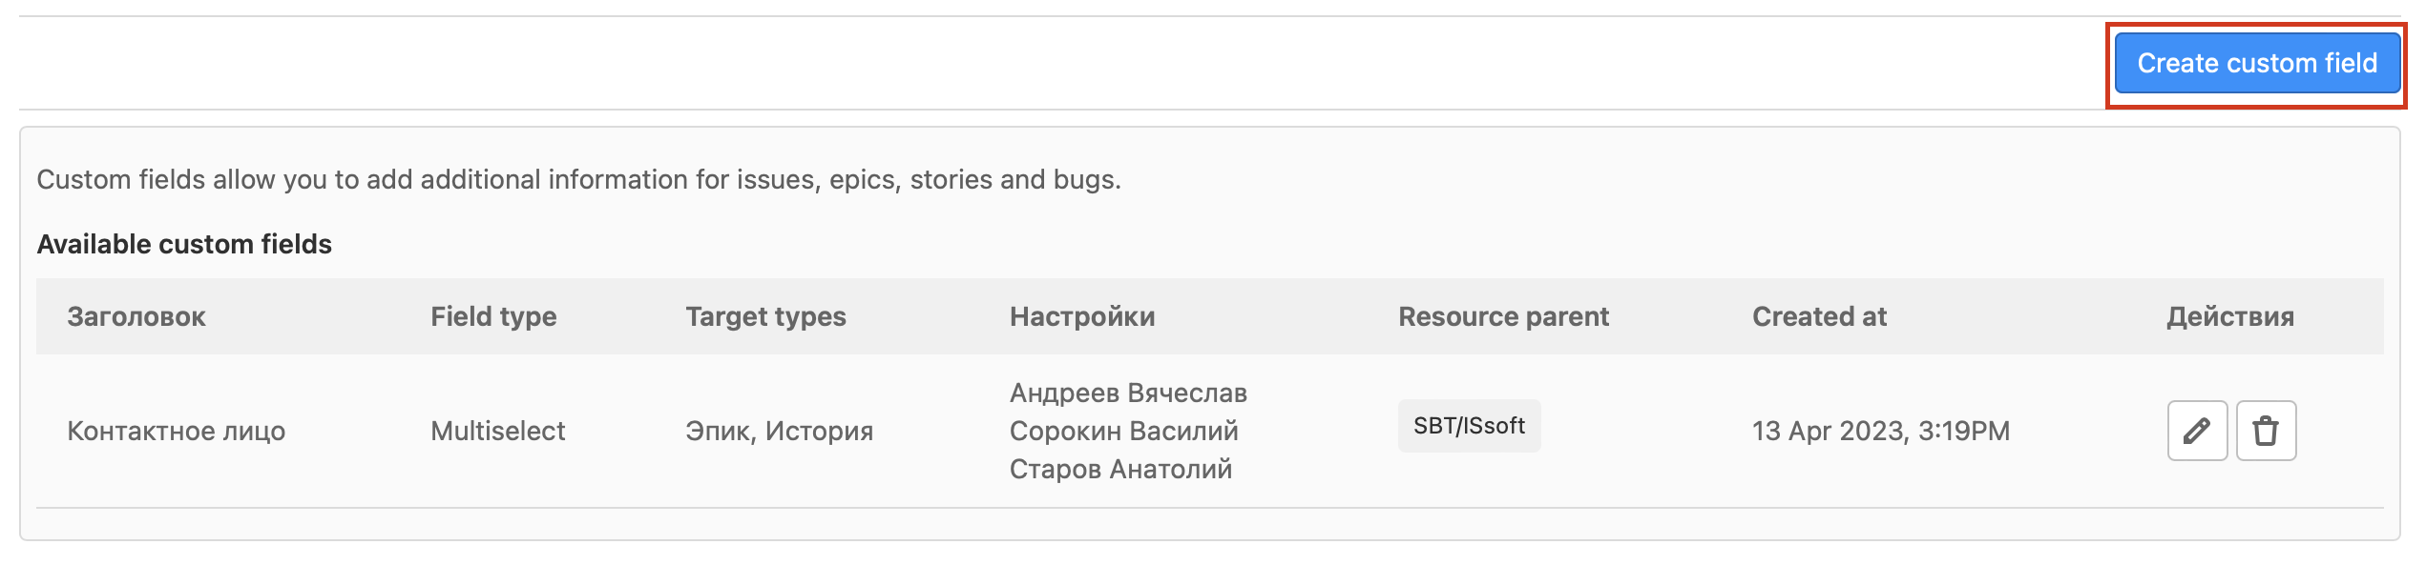The image size is (2426, 585).
Task: Click the 13 Apr 2023 creation date
Action: [x=1880, y=431]
